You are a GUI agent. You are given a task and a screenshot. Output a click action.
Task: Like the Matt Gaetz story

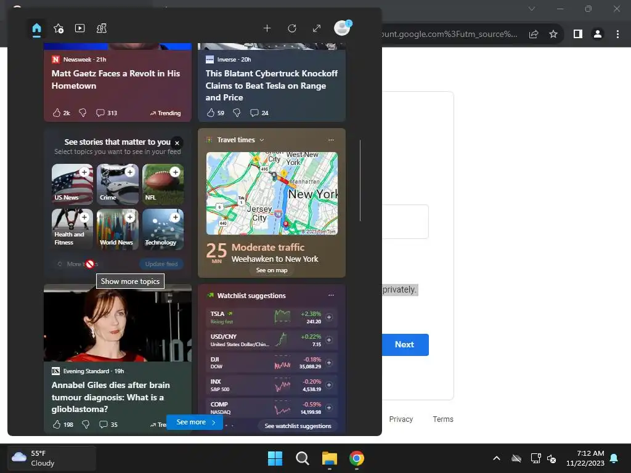[x=57, y=113]
